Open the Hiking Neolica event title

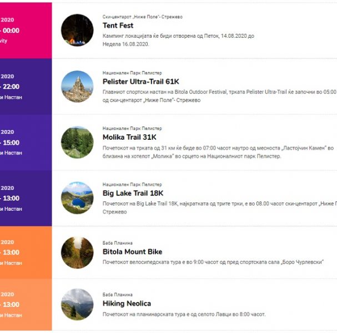pyautogui.click(x=127, y=304)
